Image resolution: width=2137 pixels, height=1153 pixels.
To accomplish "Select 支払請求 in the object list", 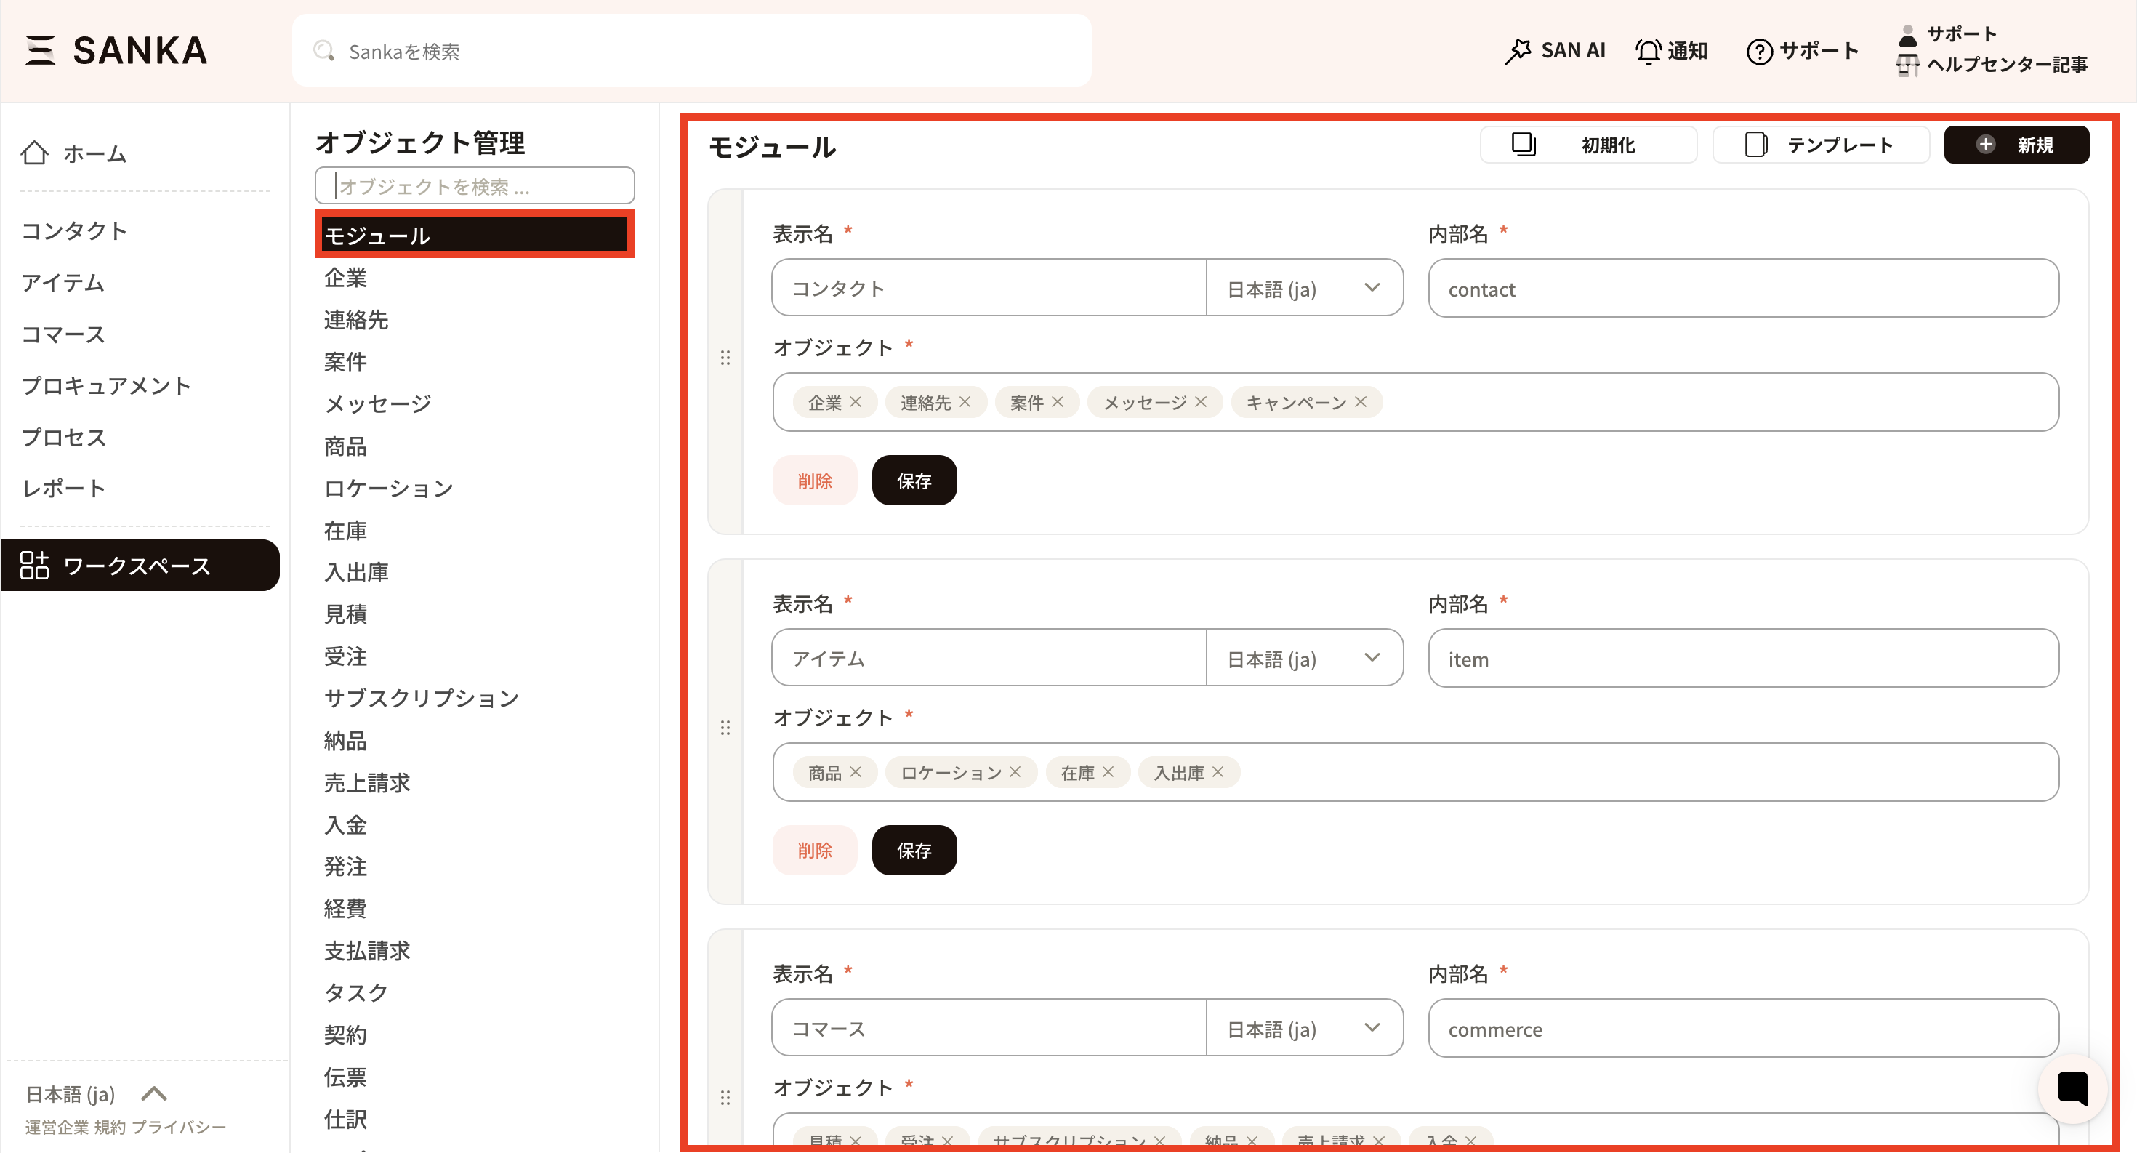I will click(x=366, y=951).
